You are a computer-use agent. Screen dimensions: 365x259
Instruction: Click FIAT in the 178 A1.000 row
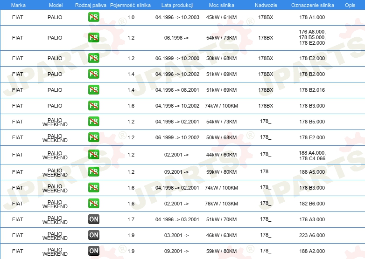pos(18,17)
